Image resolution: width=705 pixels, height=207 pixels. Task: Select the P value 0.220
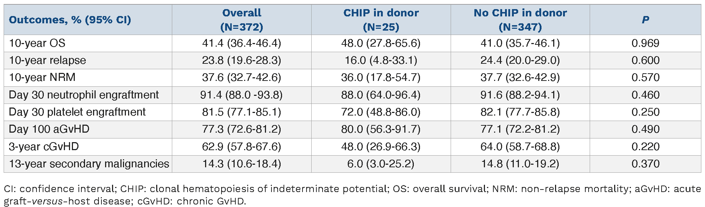pos(645,147)
